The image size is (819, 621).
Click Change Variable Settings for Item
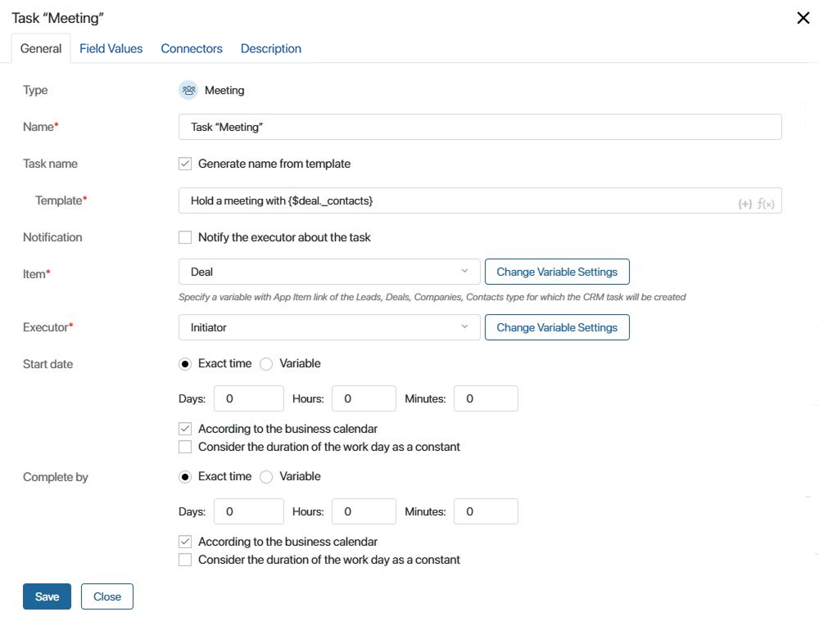tap(557, 272)
